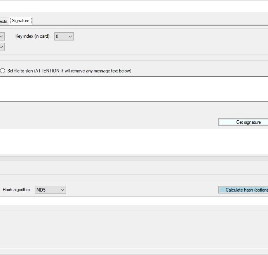Click the chevron arrow on the Key index combo
This screenshot has height=255, width=268.
70,37
